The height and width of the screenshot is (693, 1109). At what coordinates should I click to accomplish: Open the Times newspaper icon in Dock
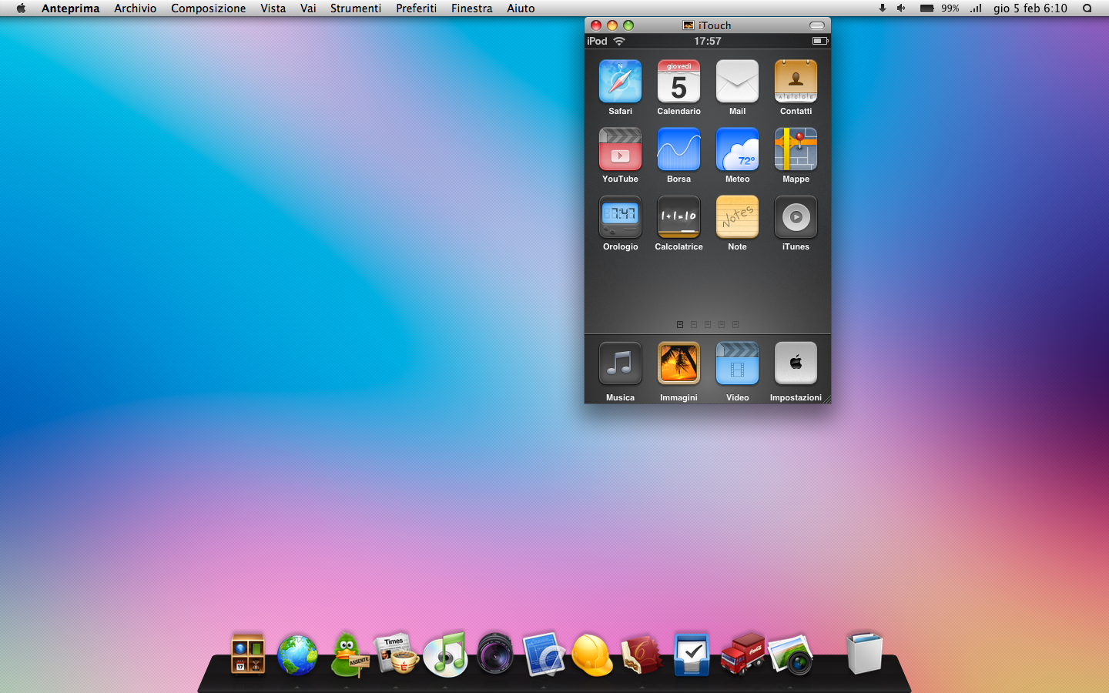coord(397,654)
